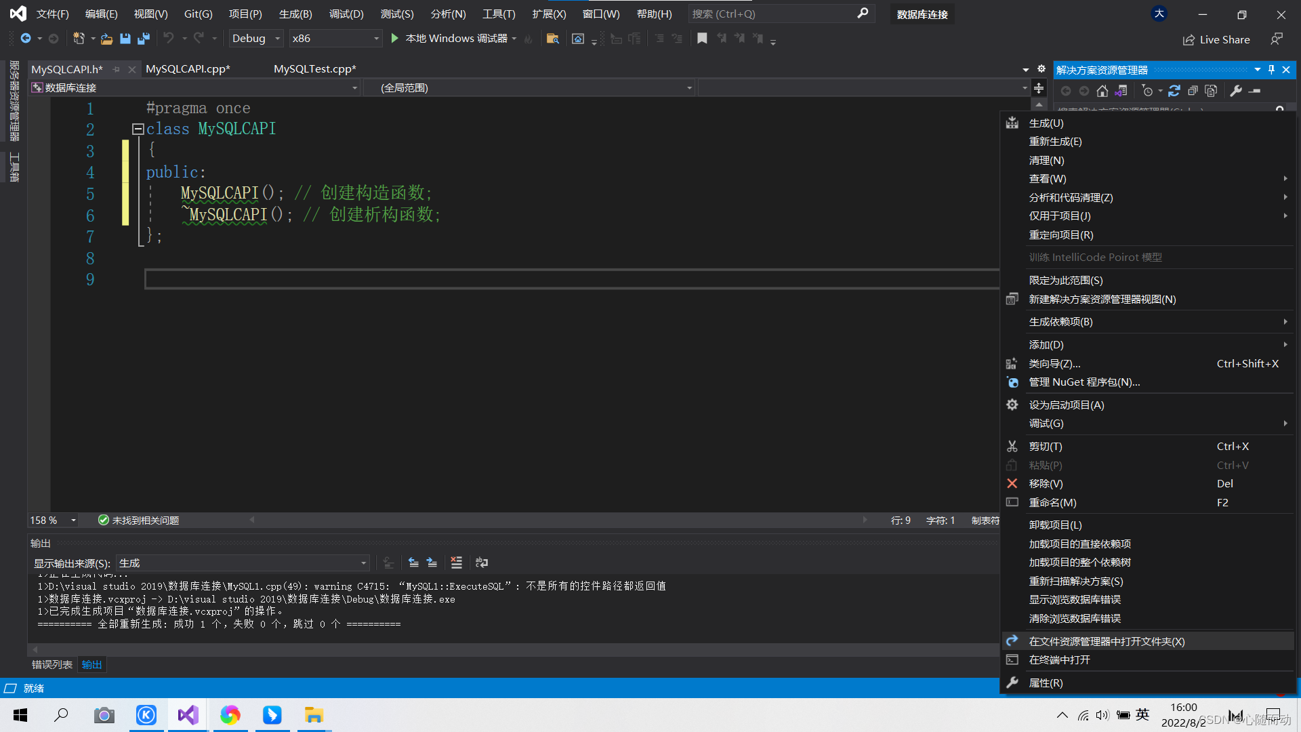Click the search box (Ctrl+Q)
This screenshot has height=732, width=1301.
pyautogui.click(x=772, y=14)
